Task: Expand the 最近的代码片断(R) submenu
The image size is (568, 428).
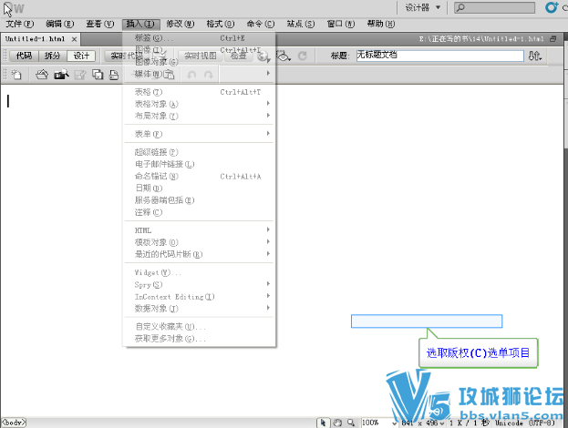Action: pos(199,254)
